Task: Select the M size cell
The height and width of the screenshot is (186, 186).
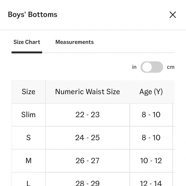Action: tap(29, 161)
